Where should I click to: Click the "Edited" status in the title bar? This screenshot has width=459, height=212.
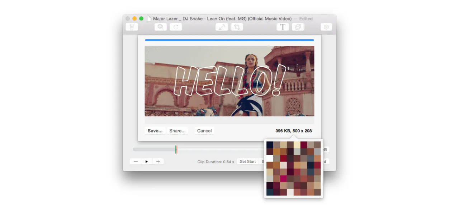pos(306,19)
